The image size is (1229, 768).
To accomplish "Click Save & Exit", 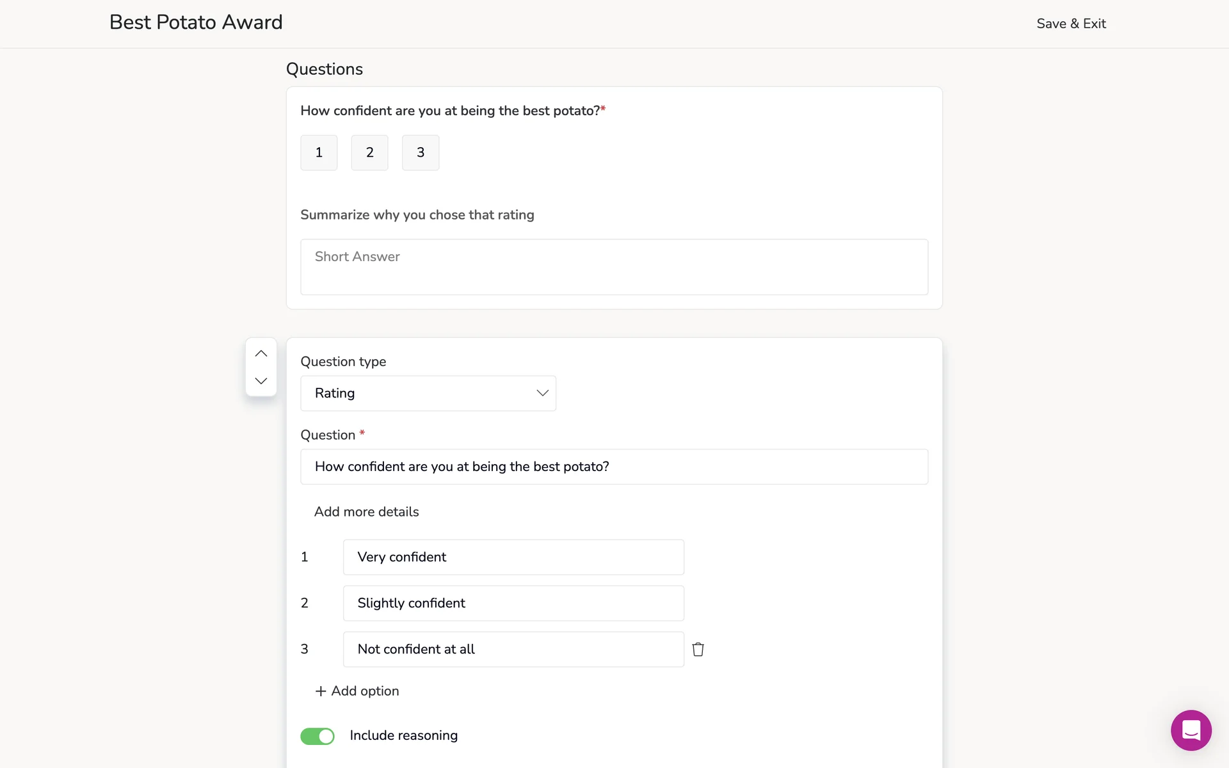I will pyautogui.click(x=1071, y=24).
